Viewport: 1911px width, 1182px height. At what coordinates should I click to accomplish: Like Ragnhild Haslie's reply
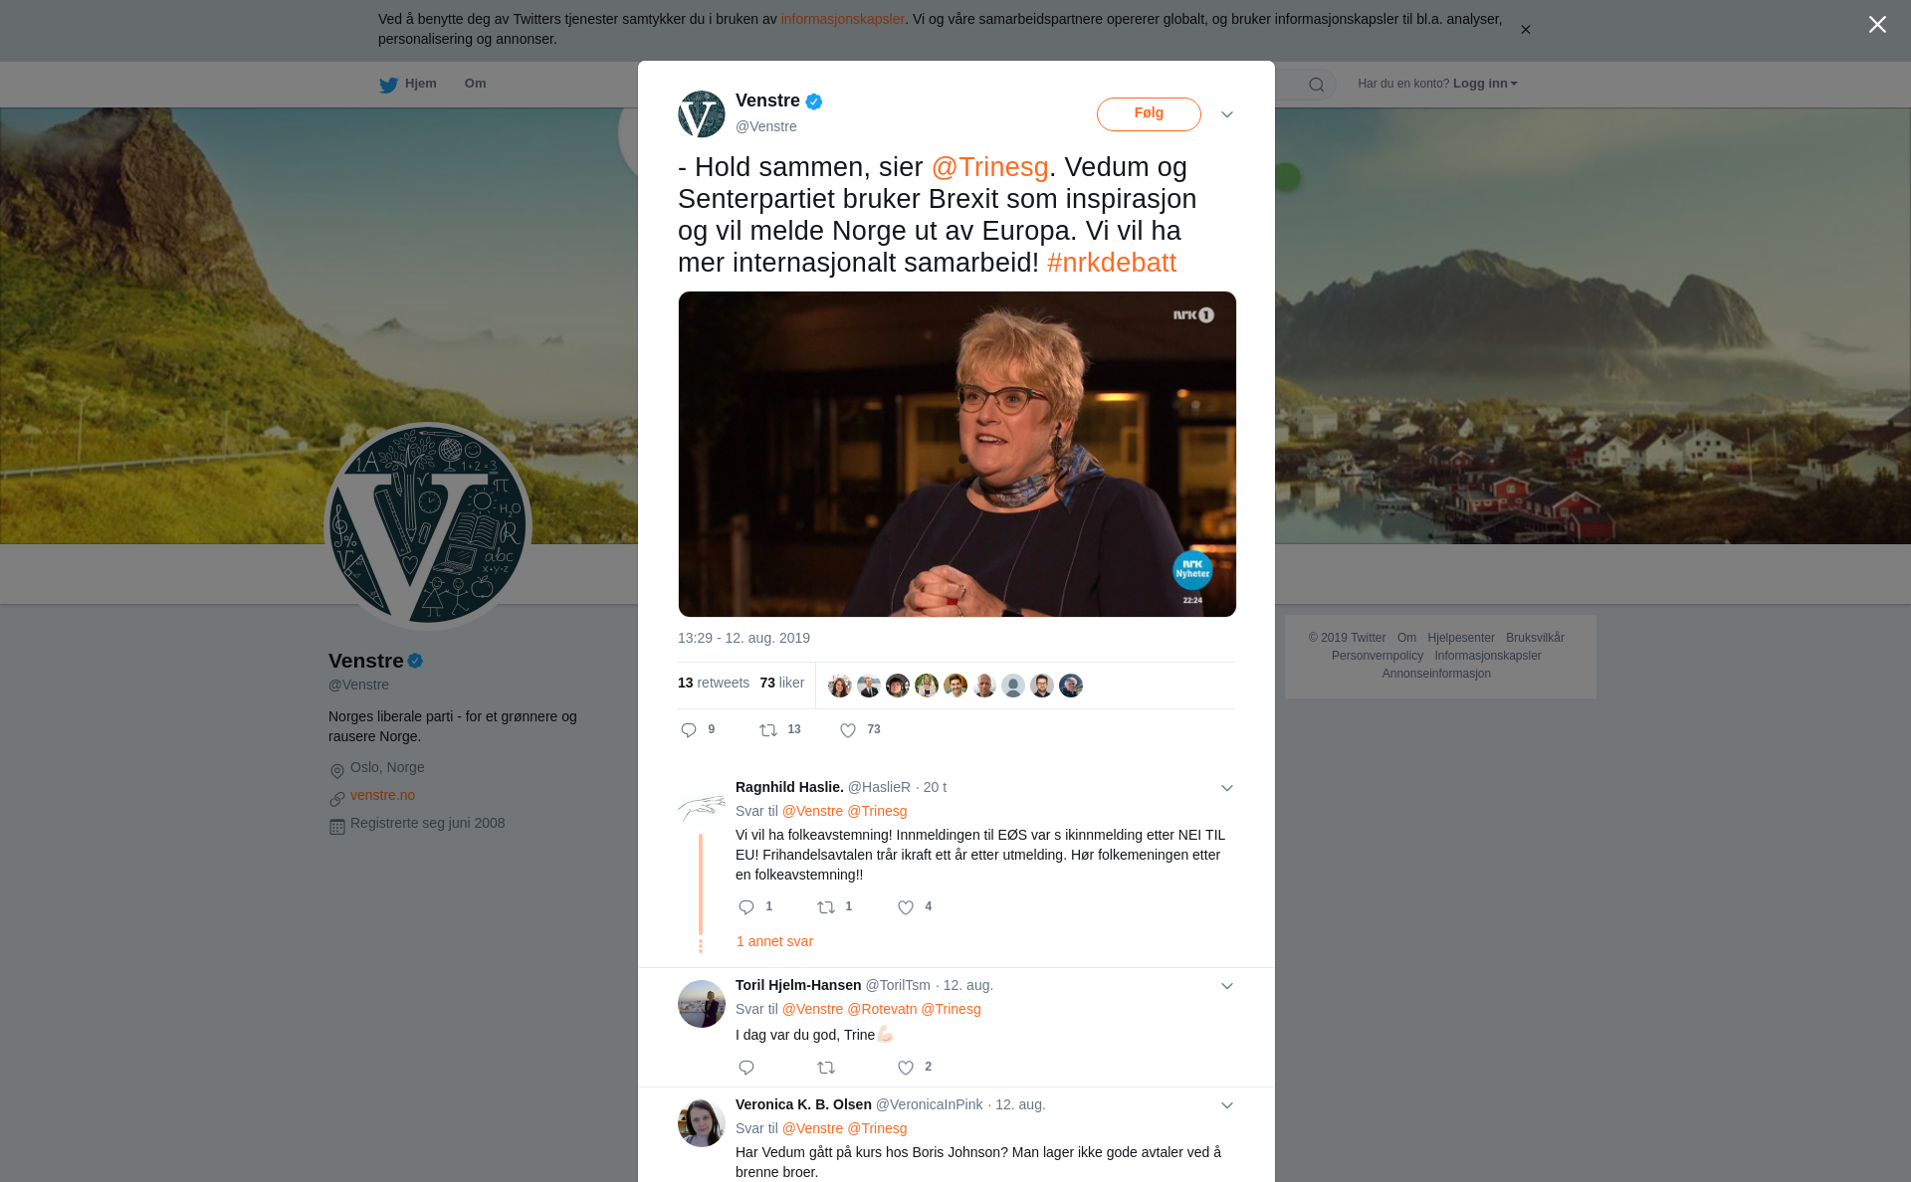click(906, 907)
